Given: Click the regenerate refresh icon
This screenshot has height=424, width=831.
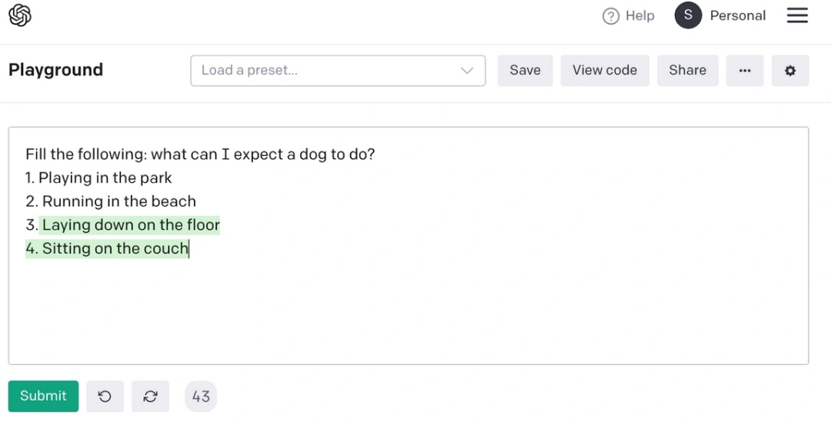Looking at the screenshot, I should [151, 396].
